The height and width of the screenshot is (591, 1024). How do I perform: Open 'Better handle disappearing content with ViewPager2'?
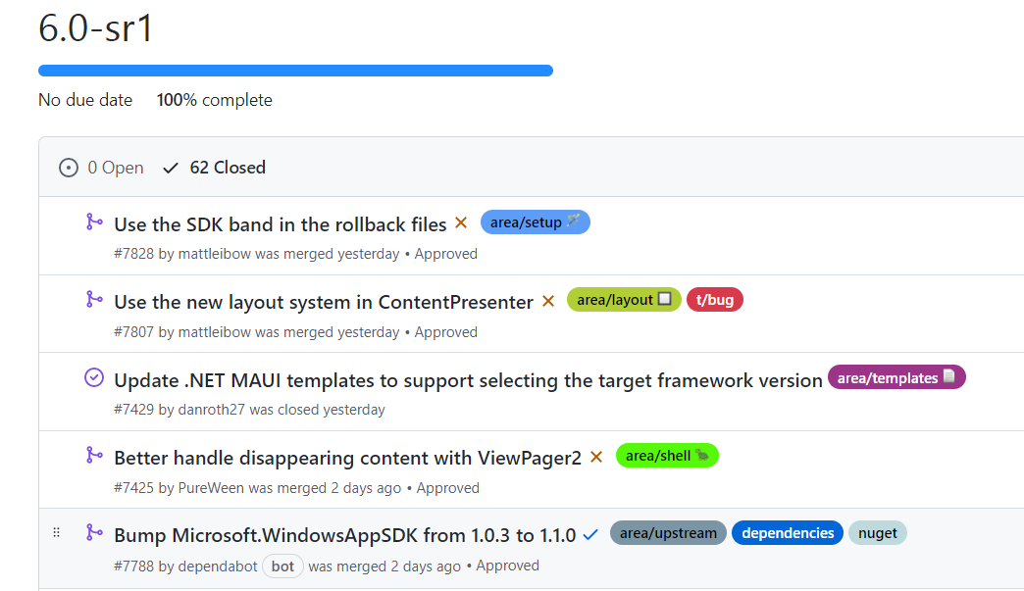point(347,458)
